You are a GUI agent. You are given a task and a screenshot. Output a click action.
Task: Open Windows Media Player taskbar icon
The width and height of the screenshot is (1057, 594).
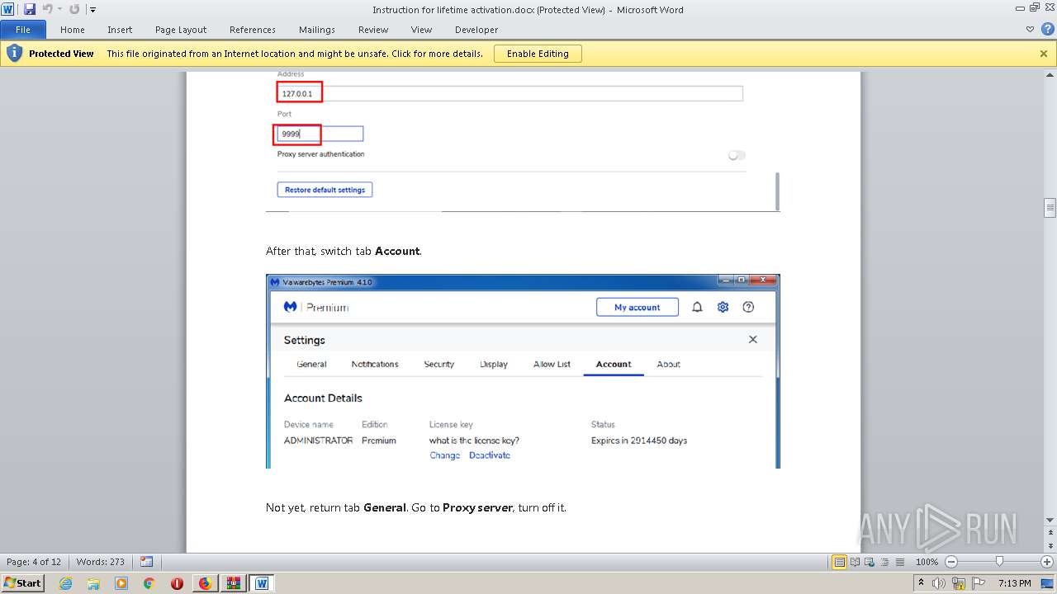click(x=121, y=583)
